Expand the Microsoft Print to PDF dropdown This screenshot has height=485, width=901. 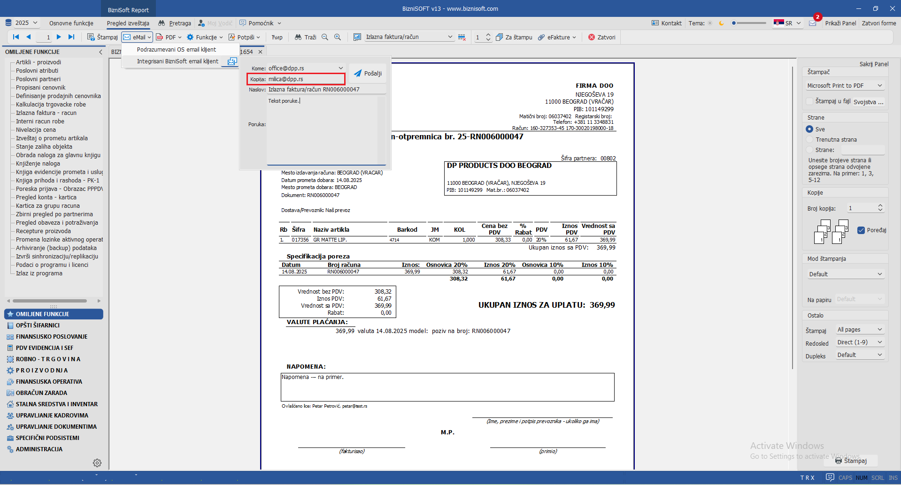click(879, 85)
